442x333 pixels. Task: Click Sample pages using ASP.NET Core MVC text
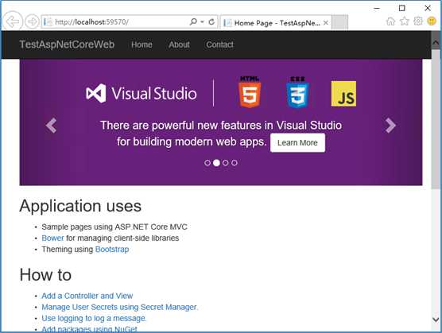point(114,227)
